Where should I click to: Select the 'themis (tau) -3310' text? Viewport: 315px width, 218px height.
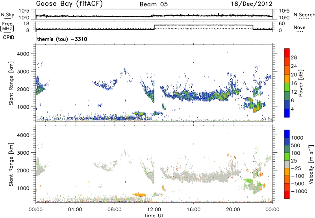coord(62,39)
